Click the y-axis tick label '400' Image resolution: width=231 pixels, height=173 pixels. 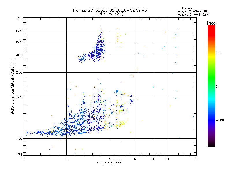[19, 55]
